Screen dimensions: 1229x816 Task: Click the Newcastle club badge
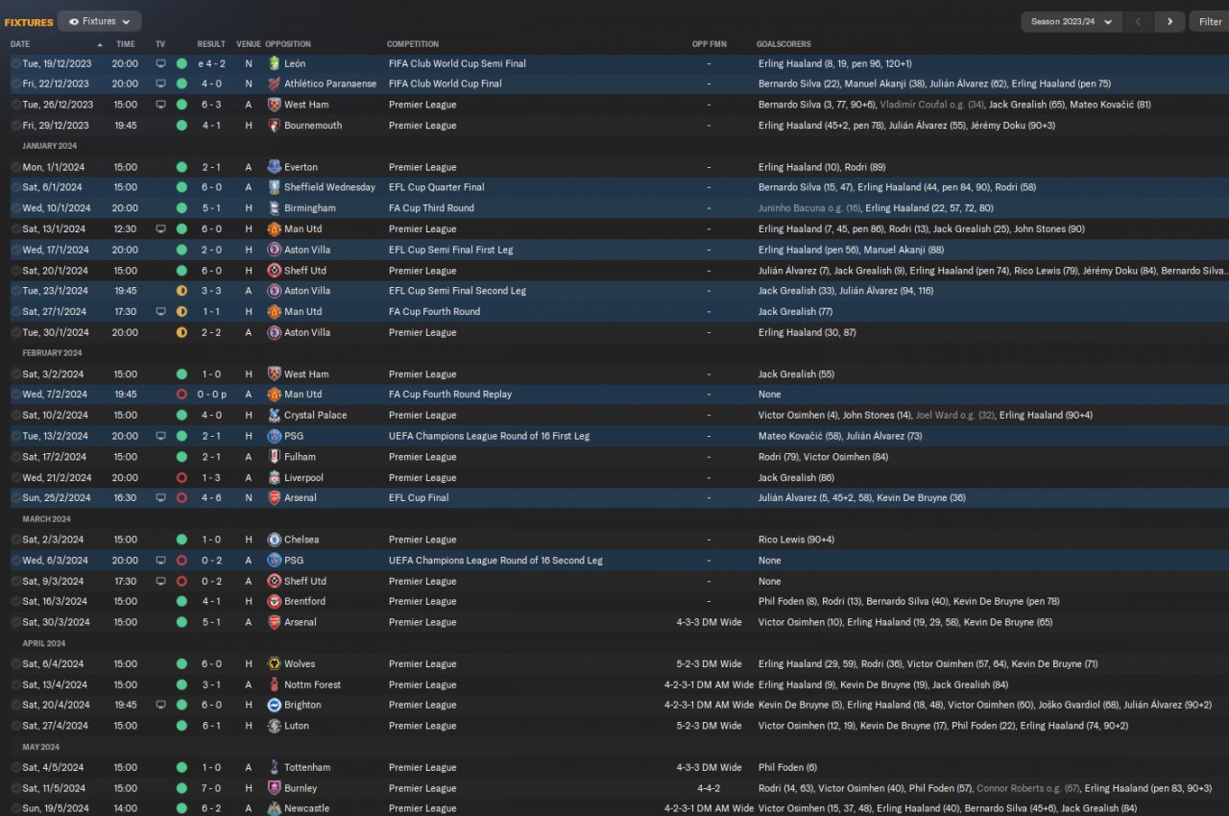[x=274, y=808]
